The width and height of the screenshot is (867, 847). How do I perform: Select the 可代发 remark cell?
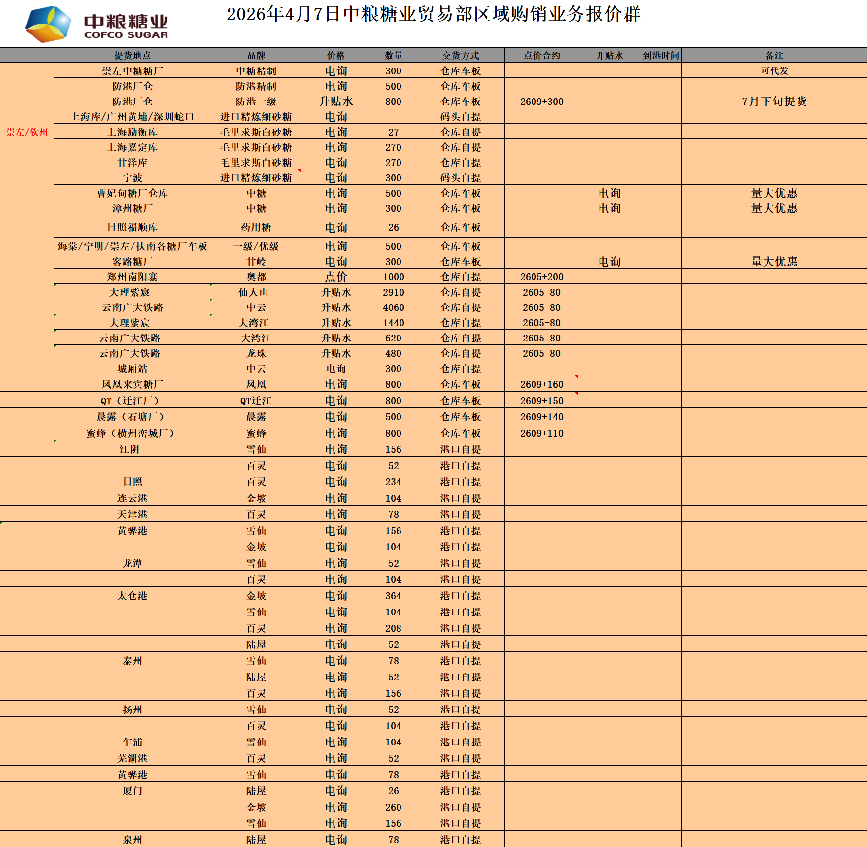click(x=774, y=70)
